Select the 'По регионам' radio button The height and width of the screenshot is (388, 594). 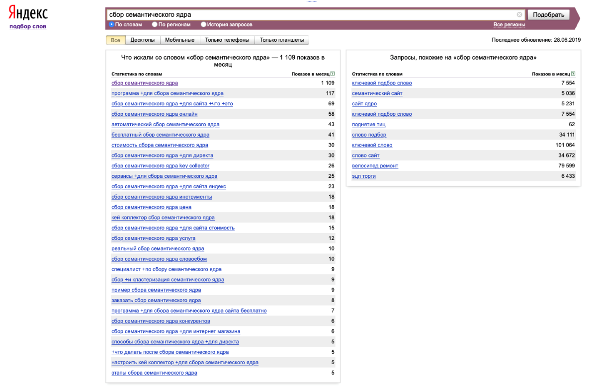[155, 24]
